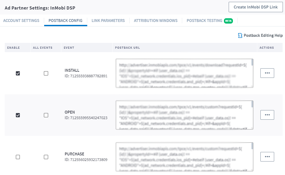Click the INSTALL event name
Image resolution: width=285 pixels, height=175 pixels.
(72, 70)
